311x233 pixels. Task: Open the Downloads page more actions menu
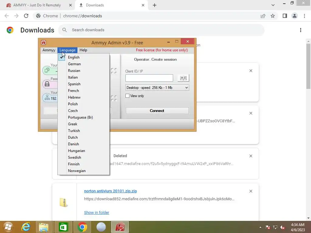click(x=301, y=30)
